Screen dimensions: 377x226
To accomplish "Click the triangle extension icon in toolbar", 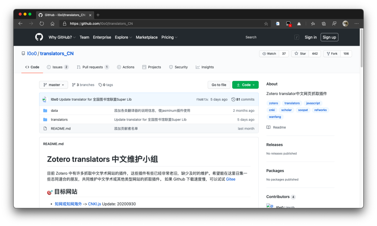I will coord(299,24).
